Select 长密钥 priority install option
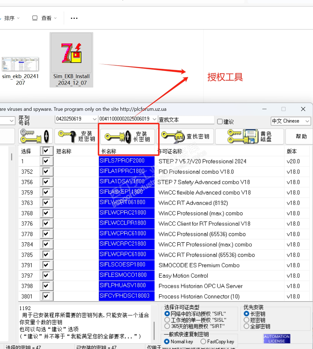The image size is (313, 349). coord(246,314)
